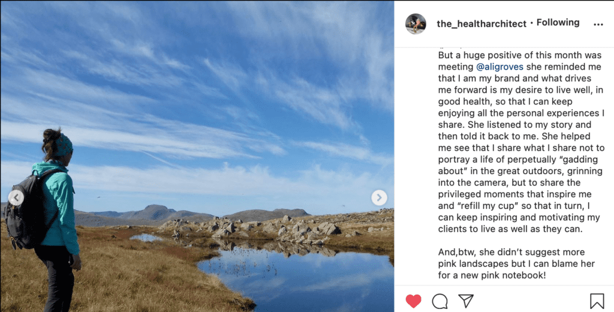The width and height of the screenshot is (614, 312).
Task: Click the "refill my cup" phrase in caption
Action: click(487, 206)
